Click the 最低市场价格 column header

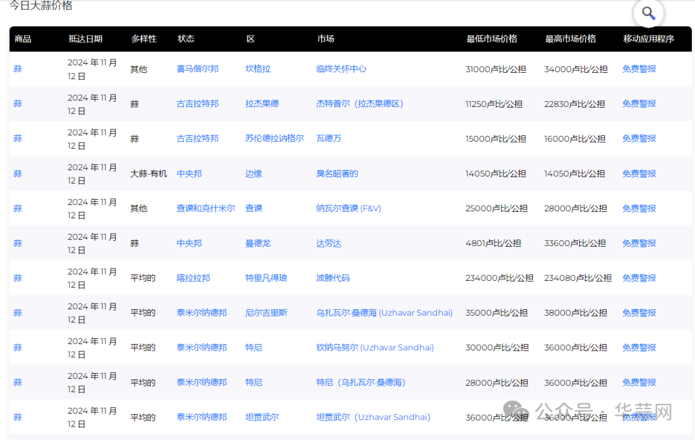click(x=492, y=39)
